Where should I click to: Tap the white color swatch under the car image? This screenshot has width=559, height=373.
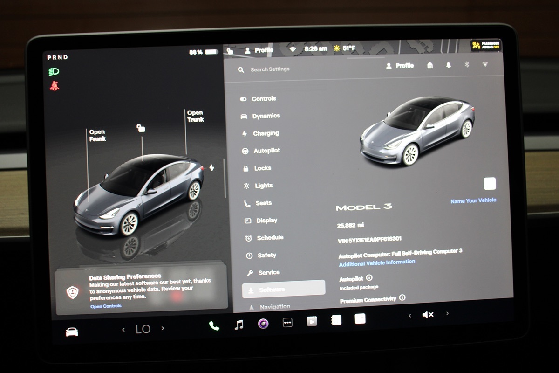point(490,184)
